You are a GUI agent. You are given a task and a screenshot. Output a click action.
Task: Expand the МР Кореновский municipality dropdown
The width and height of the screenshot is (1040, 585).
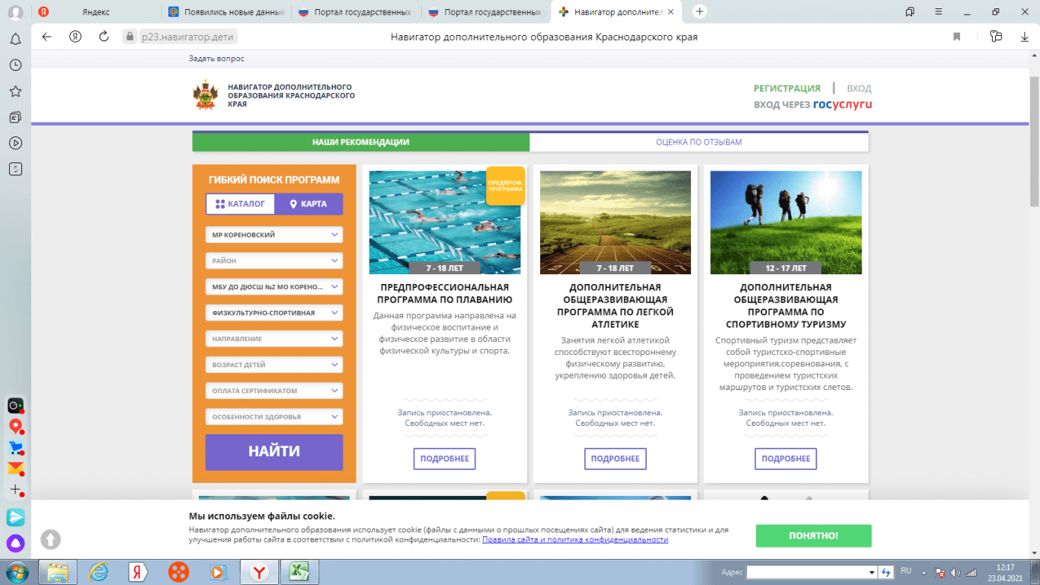click(274, 235)
